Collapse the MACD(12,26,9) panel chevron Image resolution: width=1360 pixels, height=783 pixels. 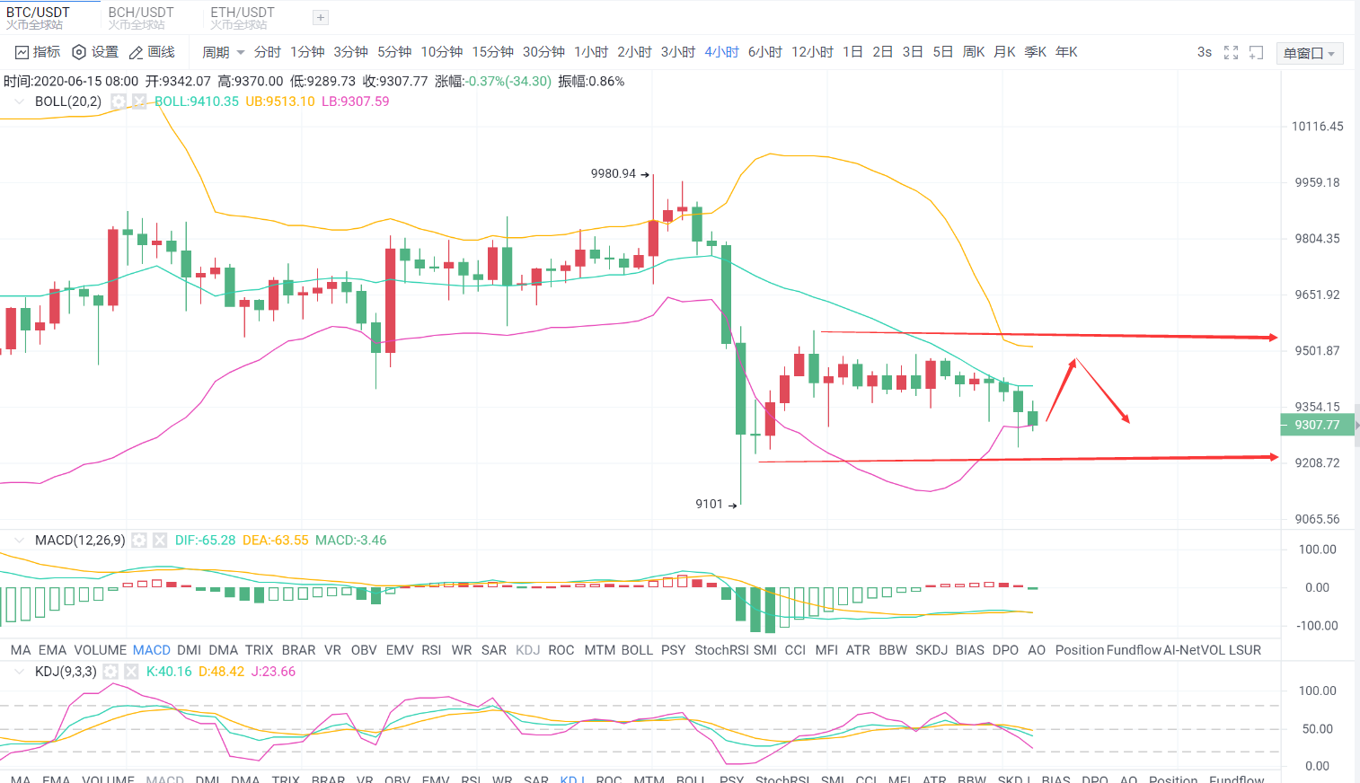[x=19, y=541]
